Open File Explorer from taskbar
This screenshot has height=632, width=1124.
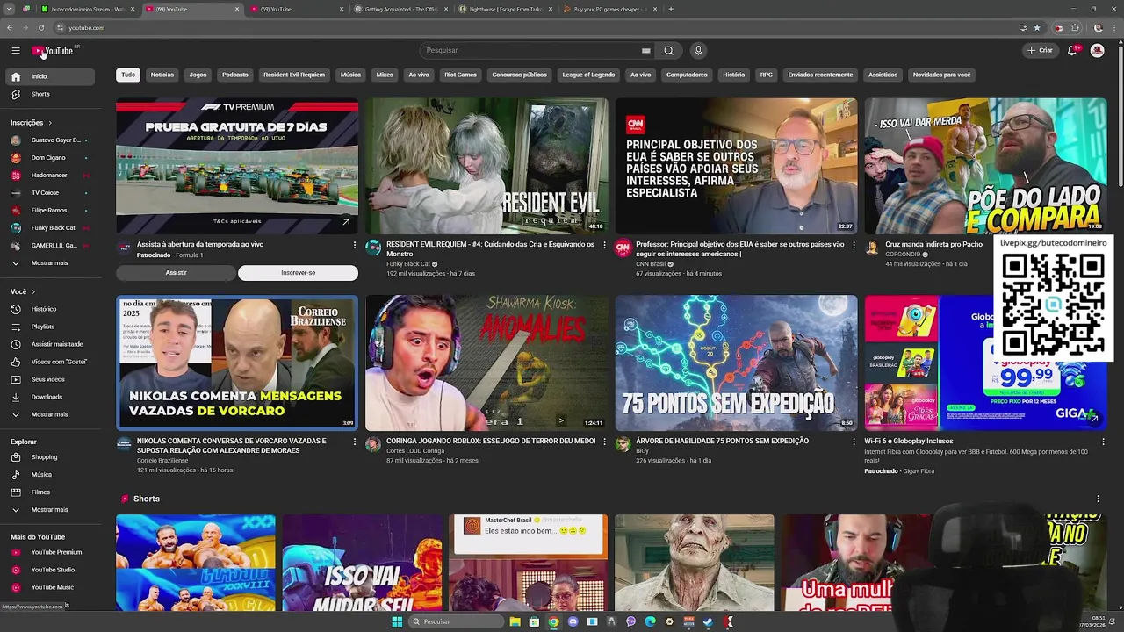[x=515, y=622]
